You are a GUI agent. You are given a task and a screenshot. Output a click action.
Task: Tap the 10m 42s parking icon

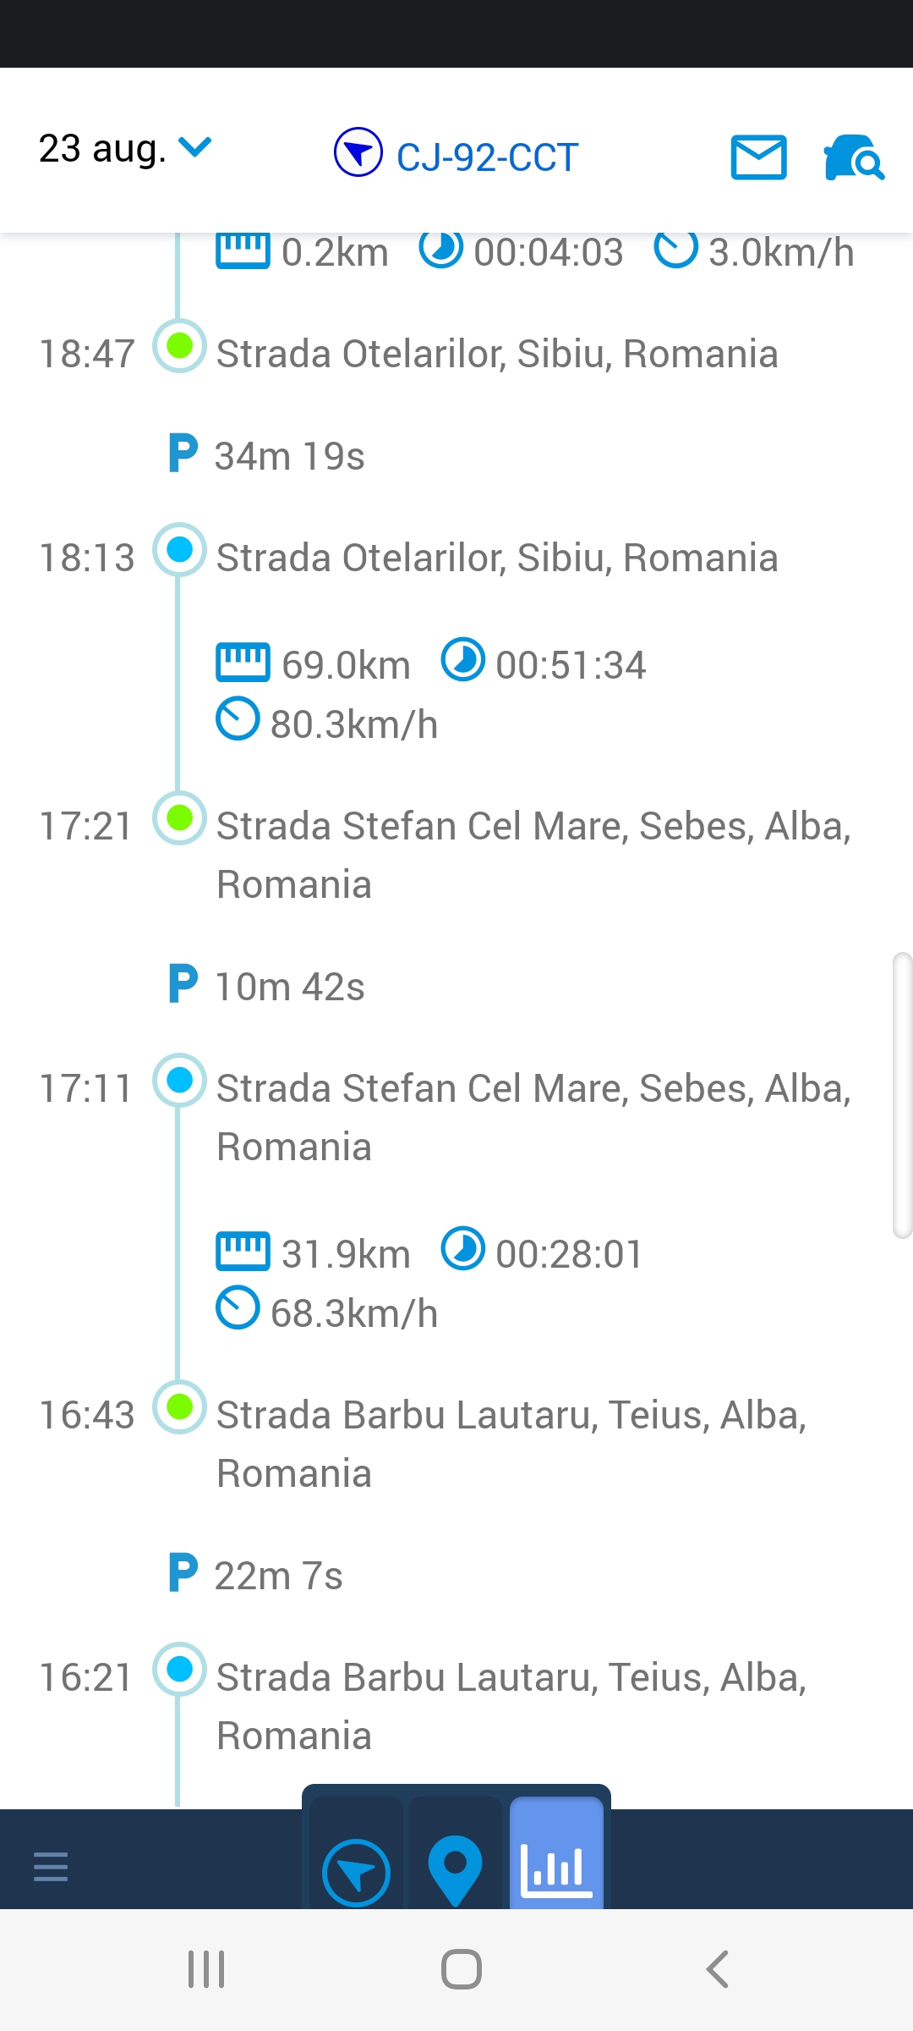[x=183, y=984]
